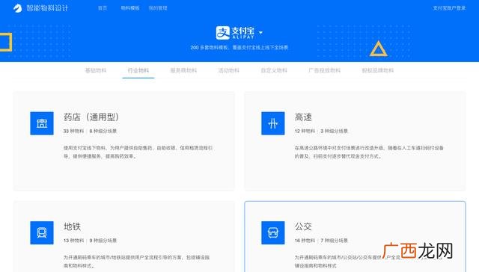Click the 支付宝账户登录 login link

(x=449, y=8)
